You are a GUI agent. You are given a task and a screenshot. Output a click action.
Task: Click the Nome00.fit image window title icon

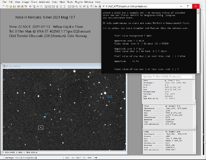point(4,66)
